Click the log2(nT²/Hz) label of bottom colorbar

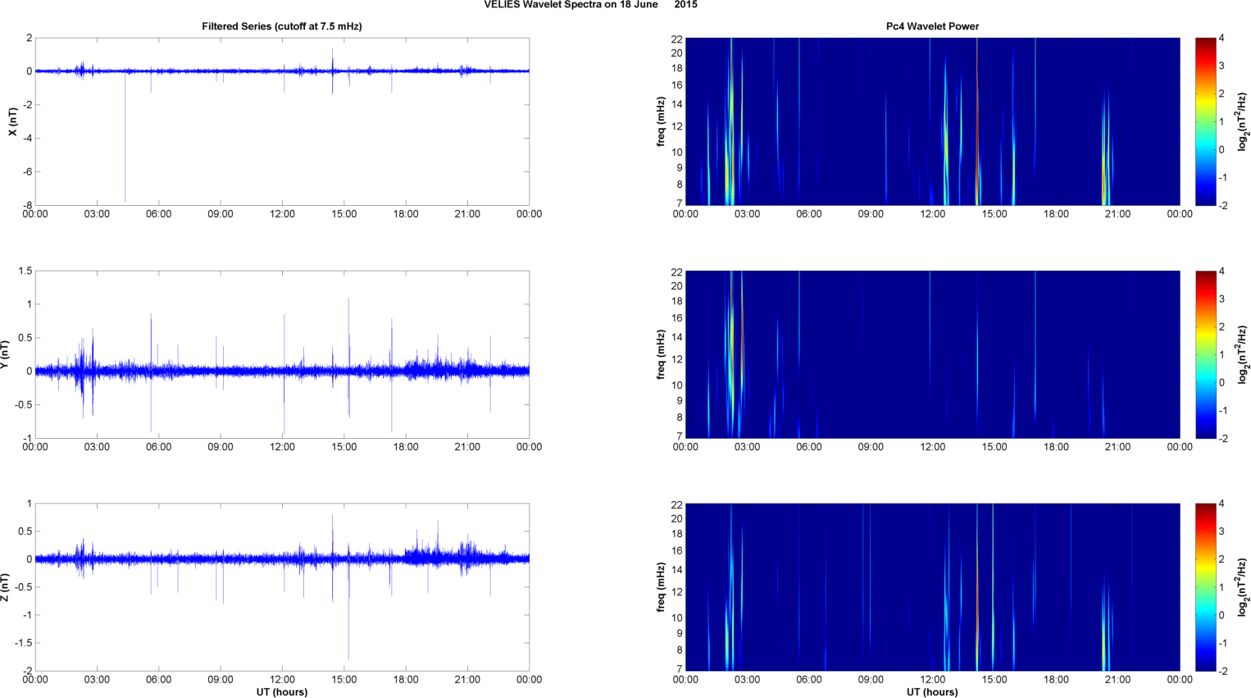click(x=1243, y=587)
